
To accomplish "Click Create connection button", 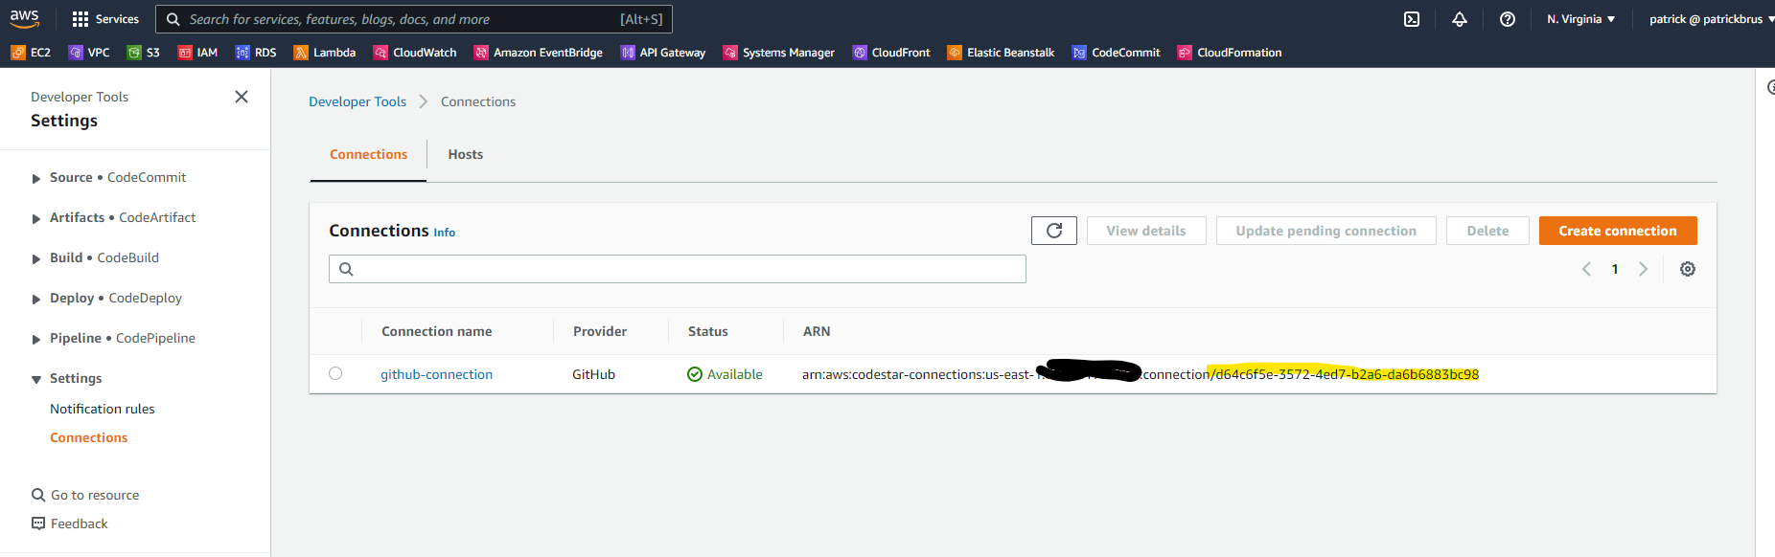I will pyautogui.click(x=1618, y=231).
